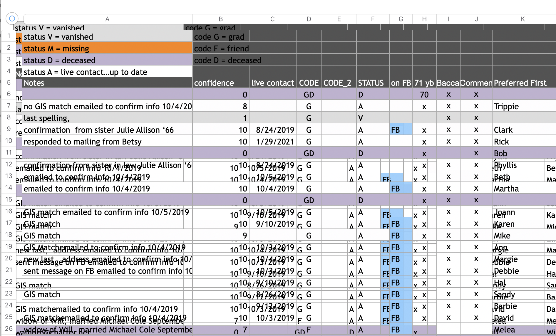Select row 10 header
The image size is (556, 336).
pos(9,141)
